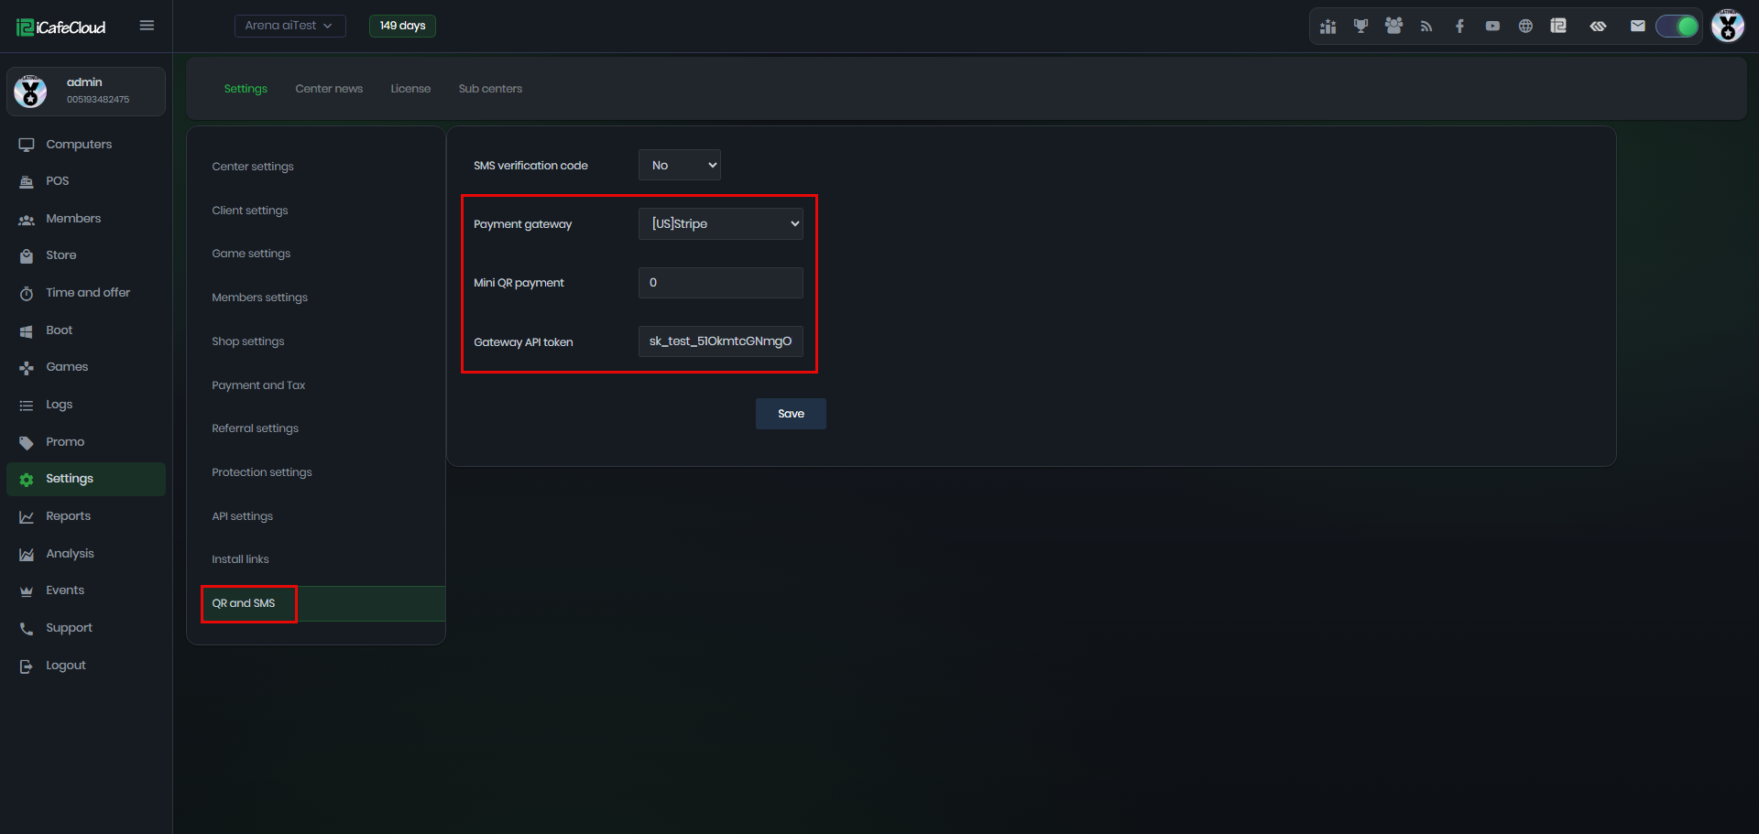Click the iCafeCloud logo at top left
The height and width of the screenshot is (834, 1759).
tap(61, 27)
